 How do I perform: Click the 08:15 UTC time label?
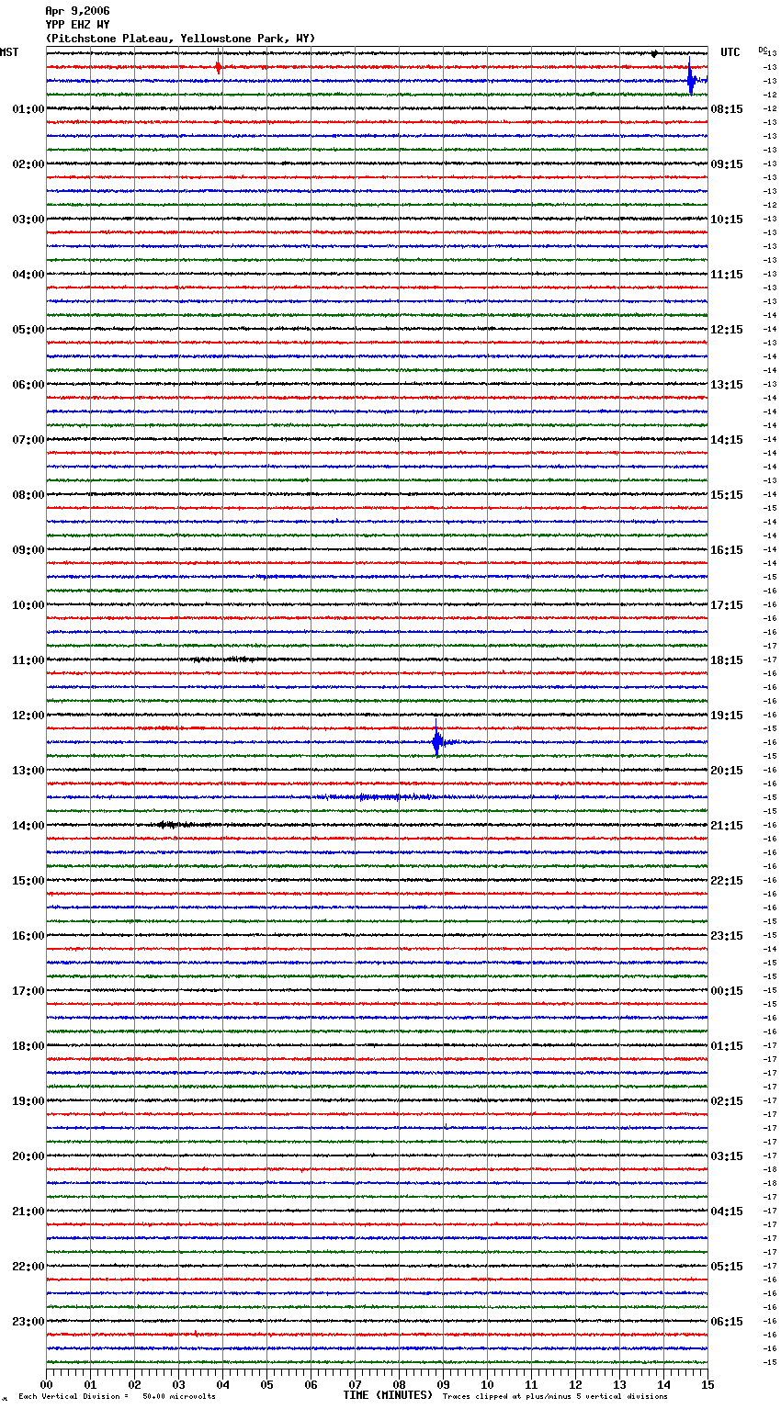pyautogui.click(x=727, y=109)
